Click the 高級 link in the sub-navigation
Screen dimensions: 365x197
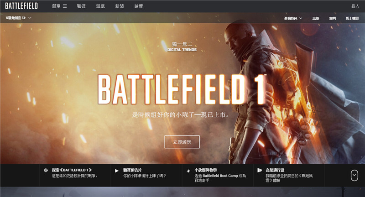pos(315,18)
